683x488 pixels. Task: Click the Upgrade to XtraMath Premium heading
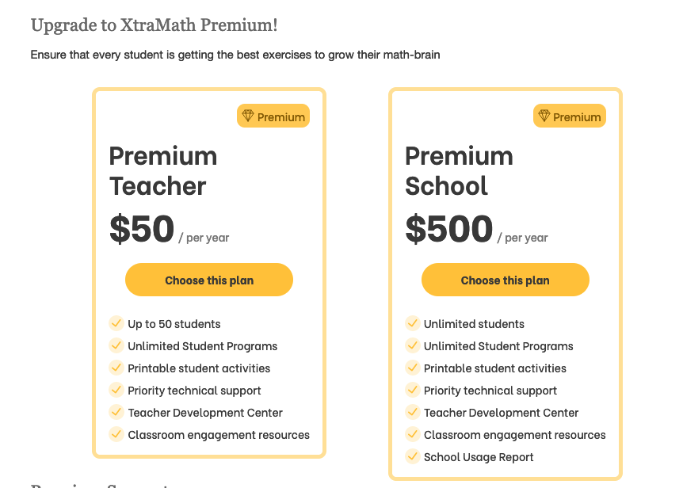(x=155, y=25)
